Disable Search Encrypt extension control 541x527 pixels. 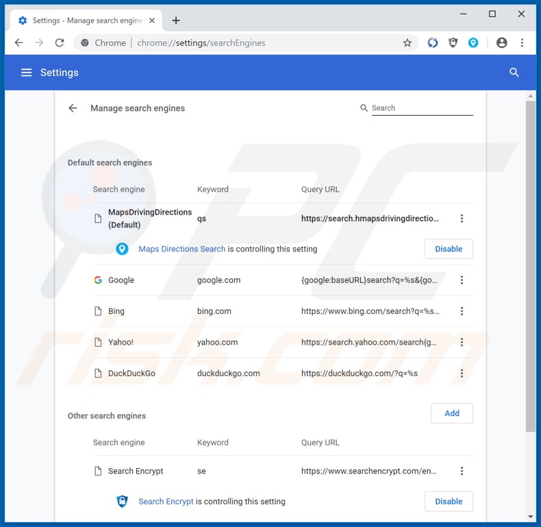click(449, 502)
